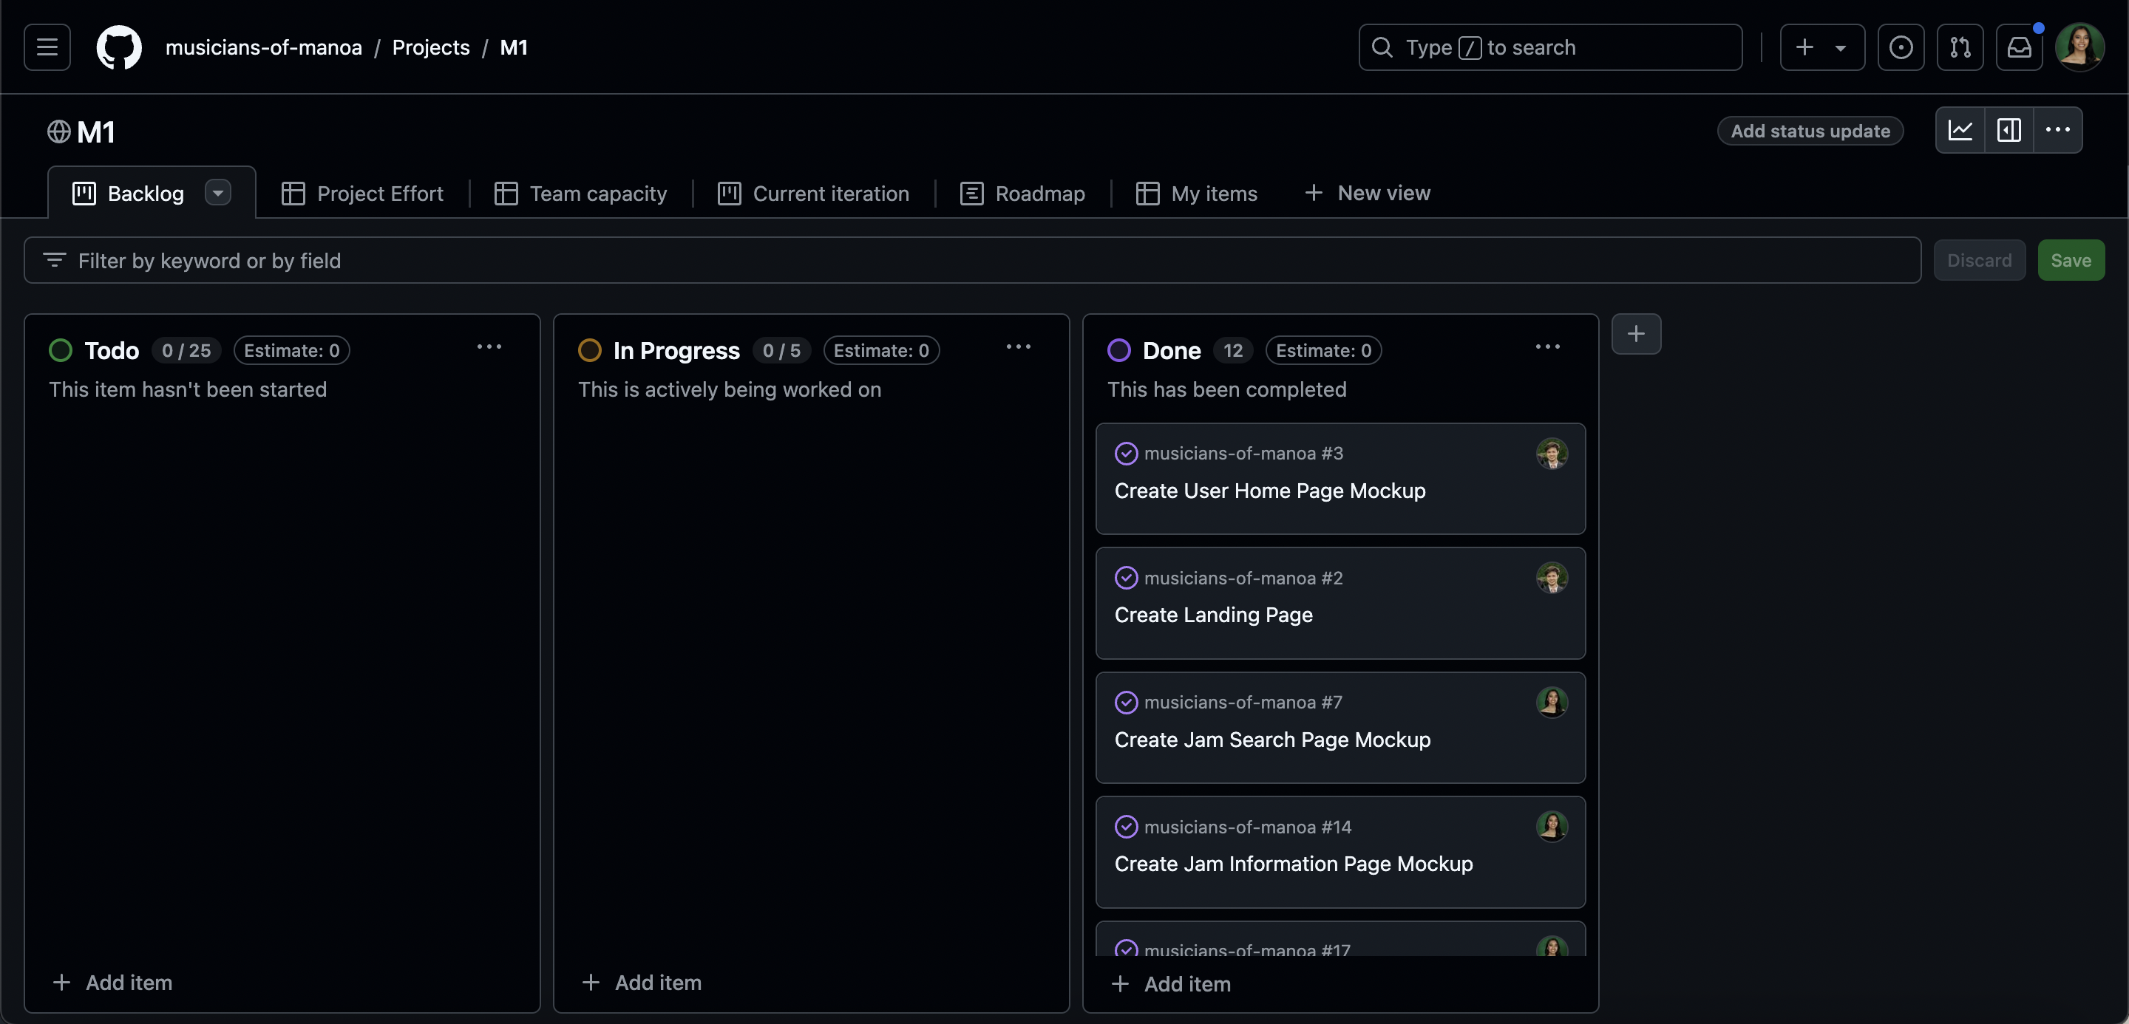Open musicians-of-manoa breadcrumb link
The width and height of the screenshot is (2129, 1024).
click(264, 47)
